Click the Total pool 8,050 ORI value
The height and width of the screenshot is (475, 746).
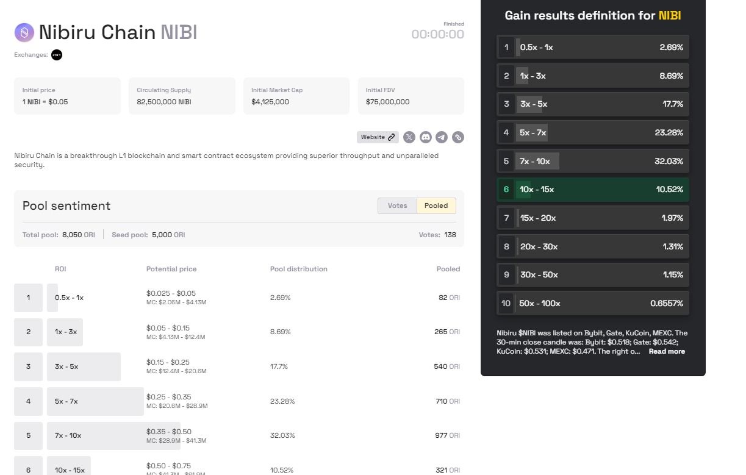click(x=79, y=235)
